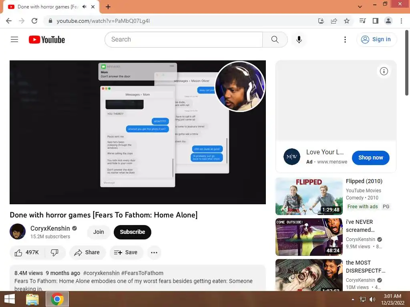The width and height of the screenshot is (410, 307).
Task: Bookmark this tab star icon
Action: coord(347,21)
